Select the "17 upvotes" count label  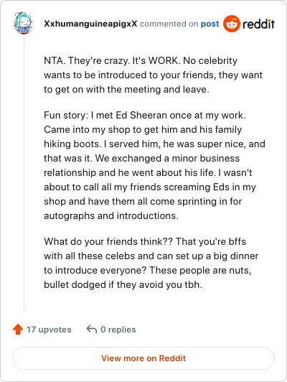click(x=49, y=330)
